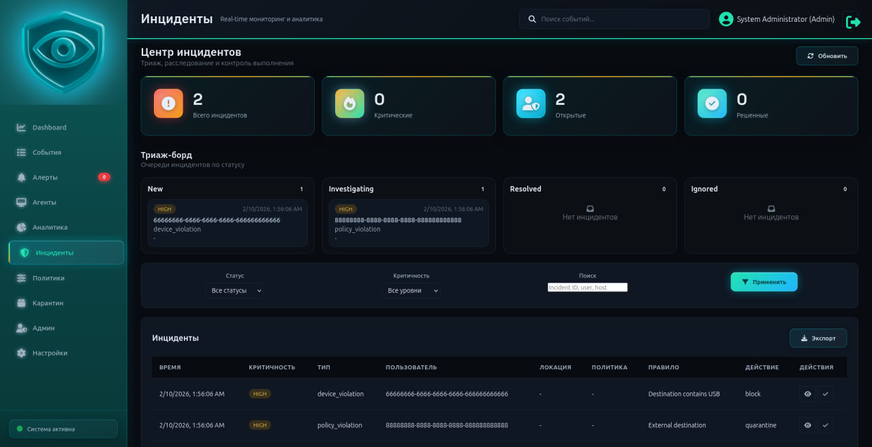Click the Экспорт button
The image size is (872, 447).
(818, 338)
